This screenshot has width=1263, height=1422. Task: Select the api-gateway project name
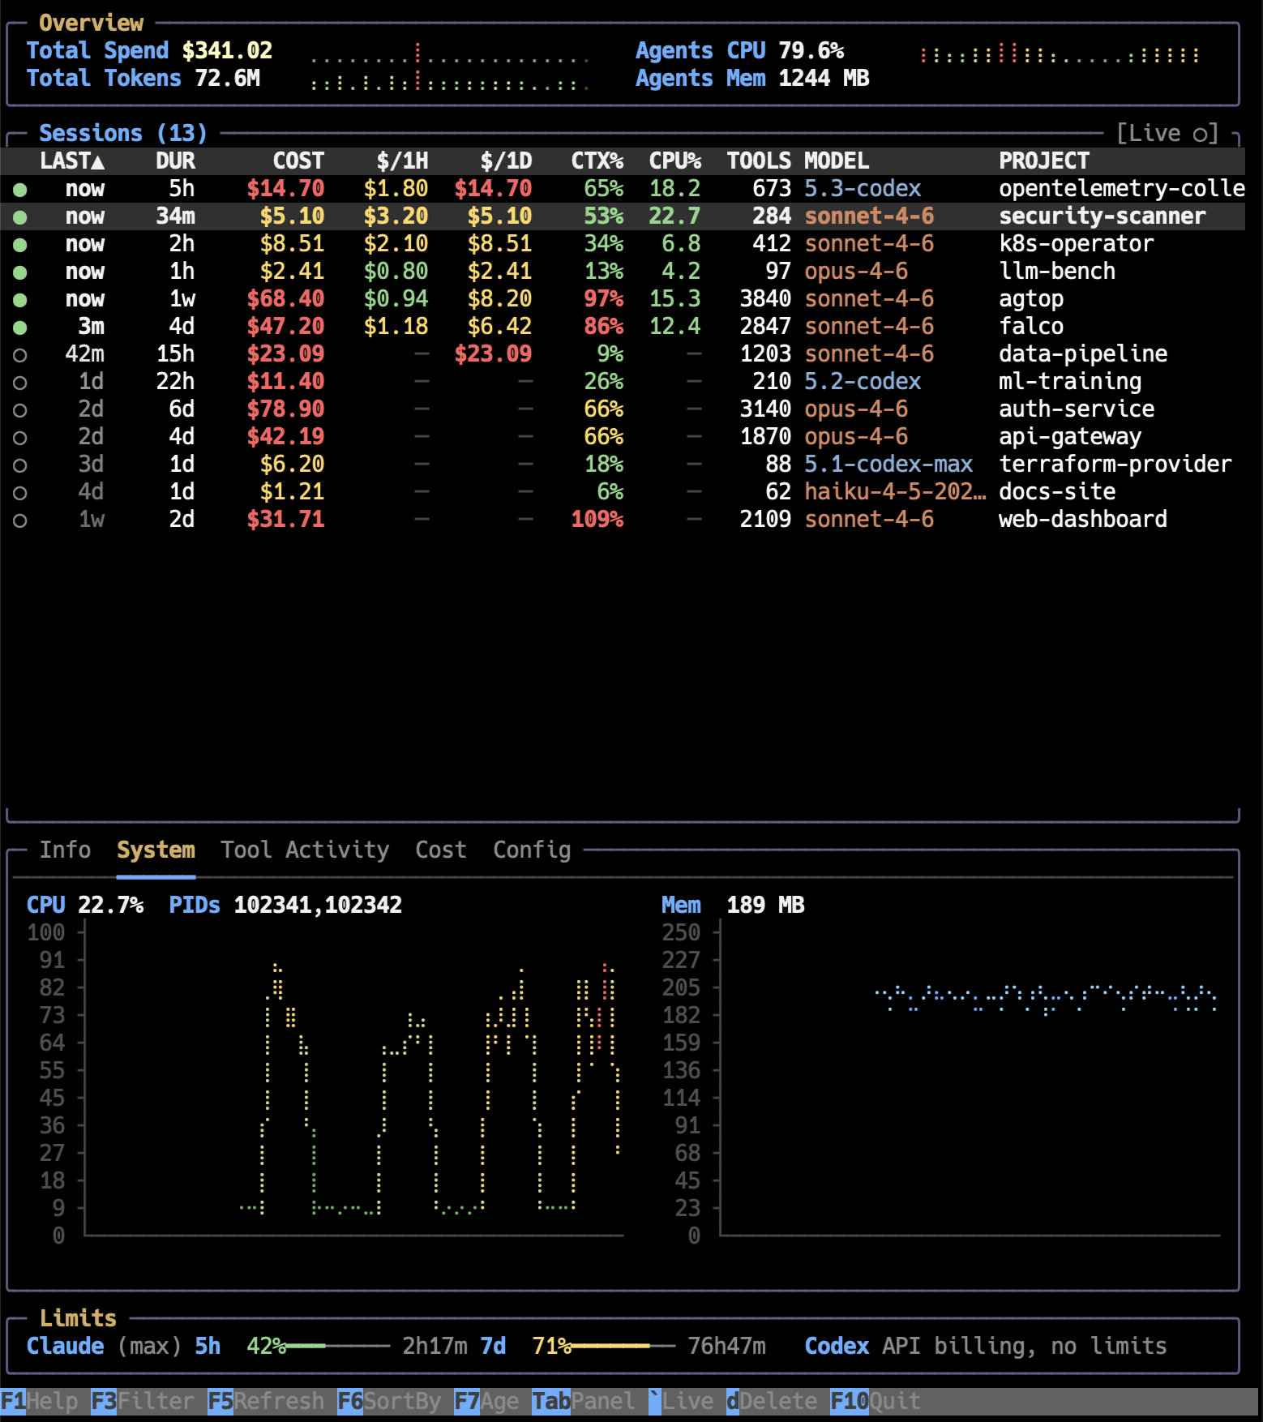tap(1070, 437)
